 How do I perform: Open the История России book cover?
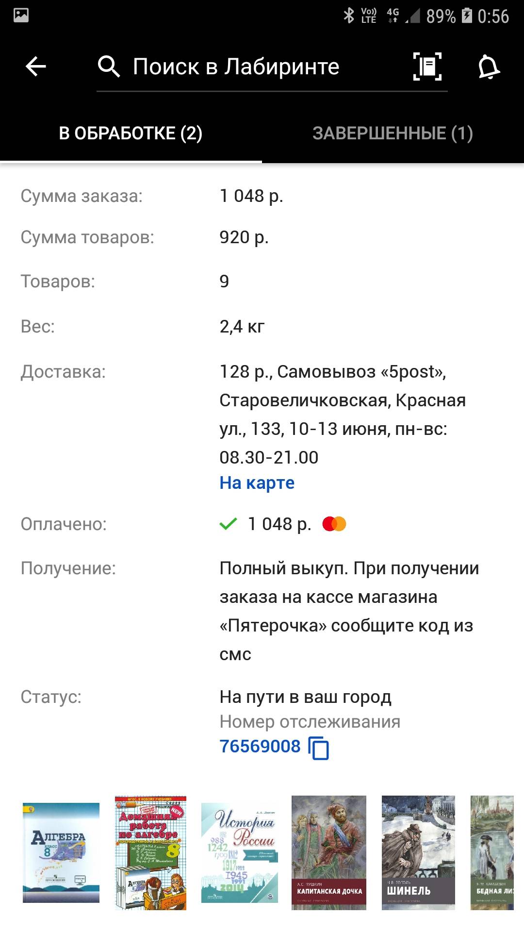pos(240,852)
